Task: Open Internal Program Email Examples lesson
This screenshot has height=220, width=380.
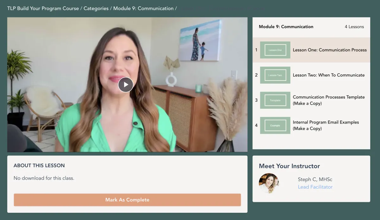Action: pos(326,125)
